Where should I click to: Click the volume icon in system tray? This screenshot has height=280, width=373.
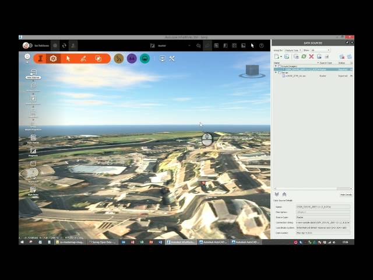click(334, 242)
